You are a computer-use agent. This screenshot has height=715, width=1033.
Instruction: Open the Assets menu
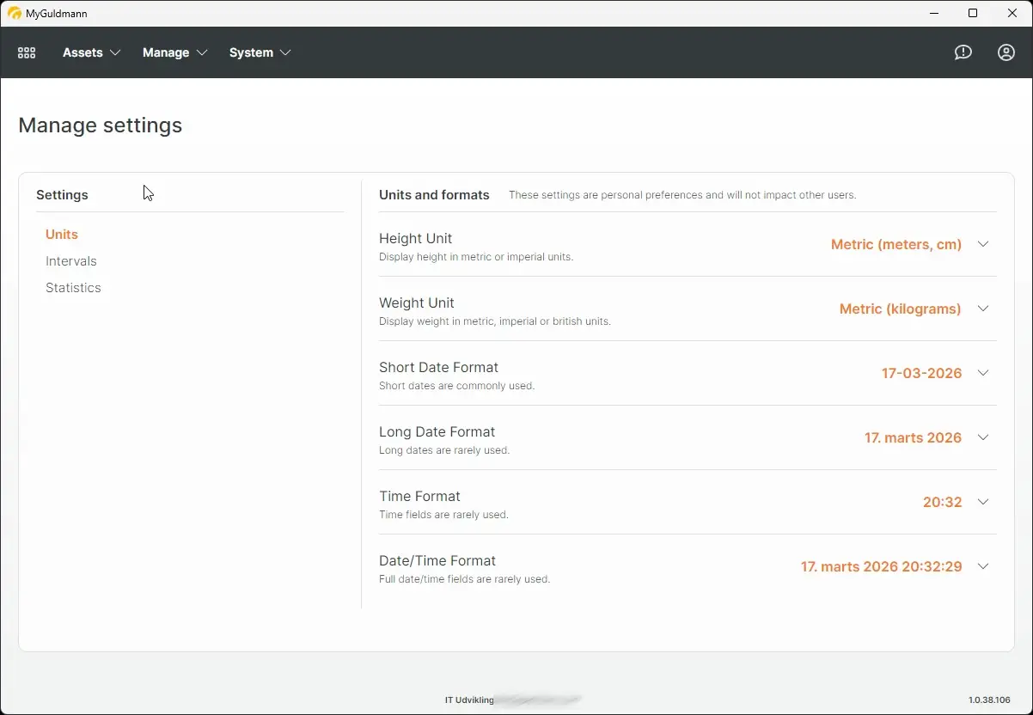pos(83,52)
